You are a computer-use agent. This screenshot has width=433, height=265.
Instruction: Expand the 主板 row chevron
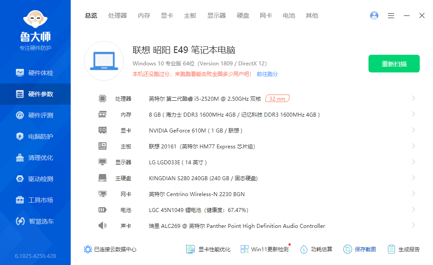(x=414, y=146)
